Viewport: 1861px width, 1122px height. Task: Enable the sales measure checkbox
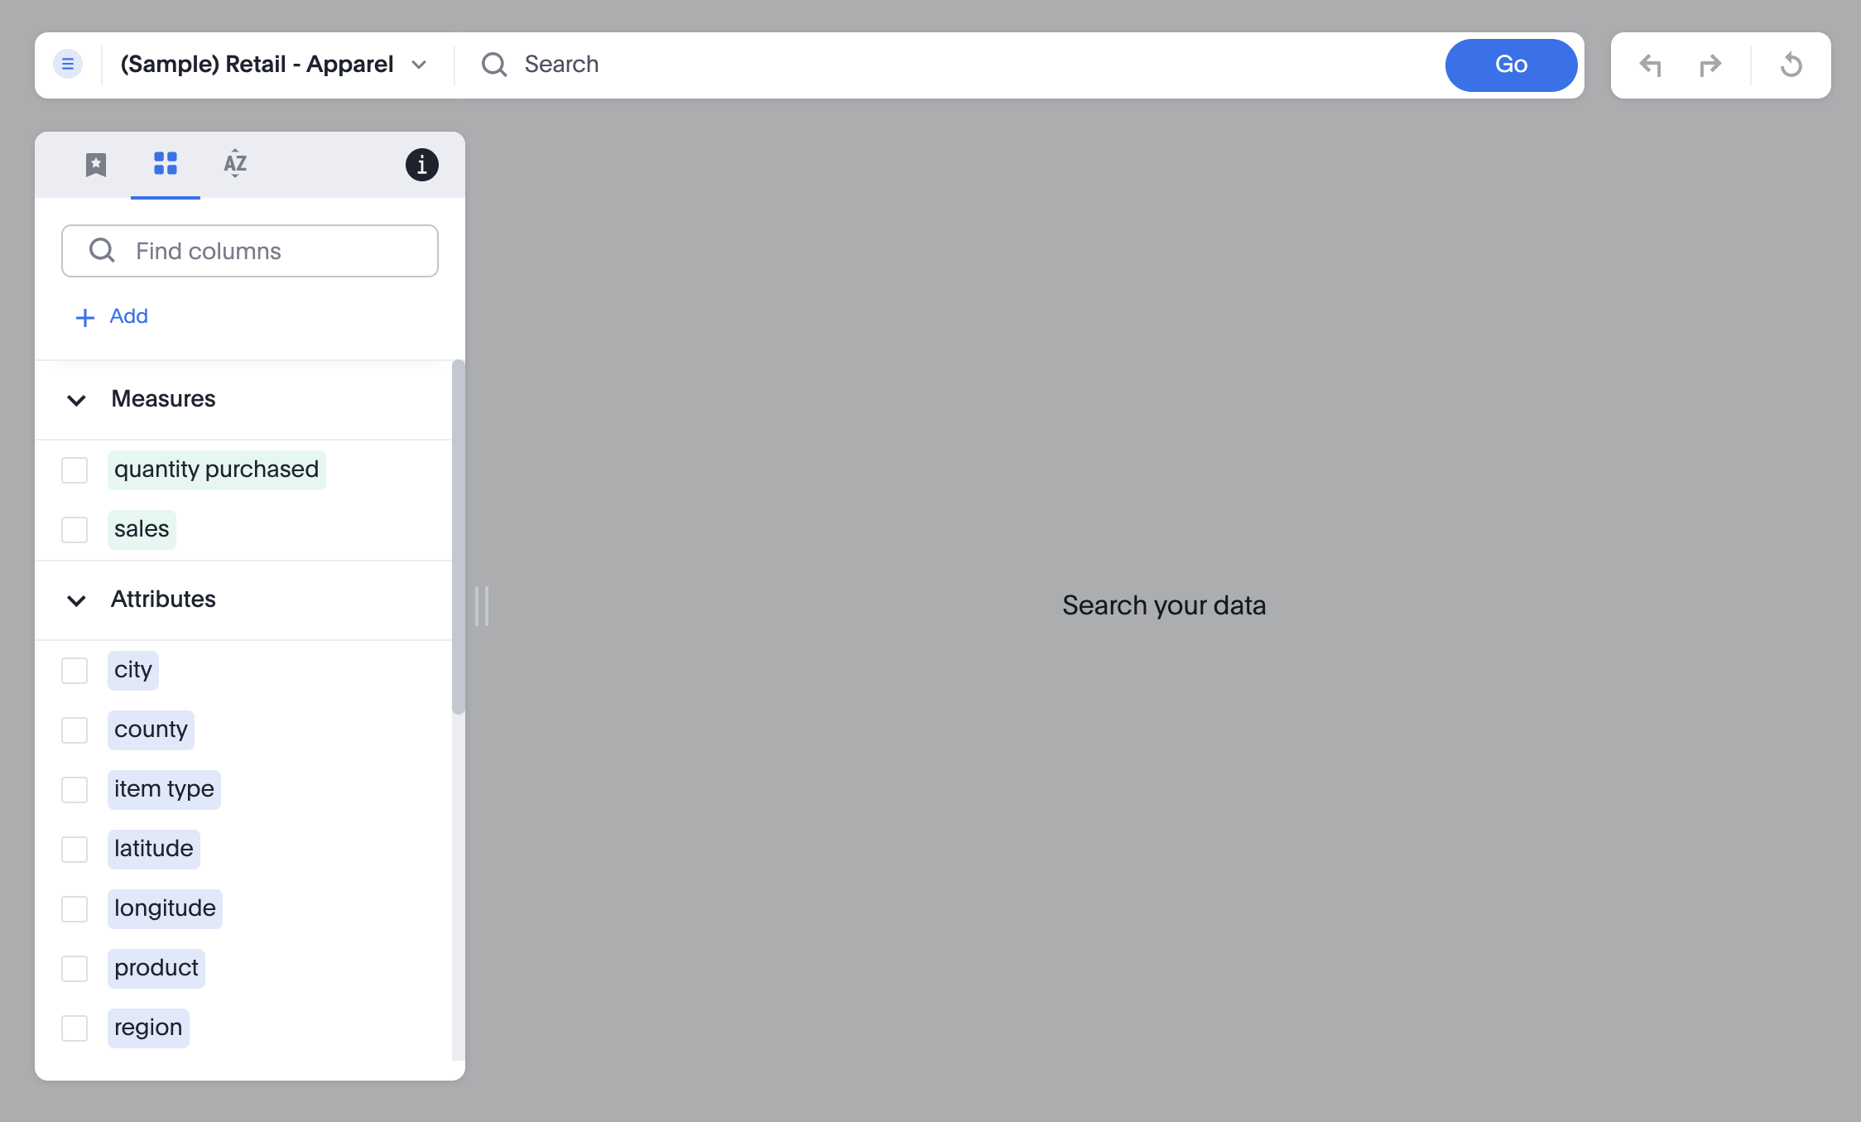76,527
